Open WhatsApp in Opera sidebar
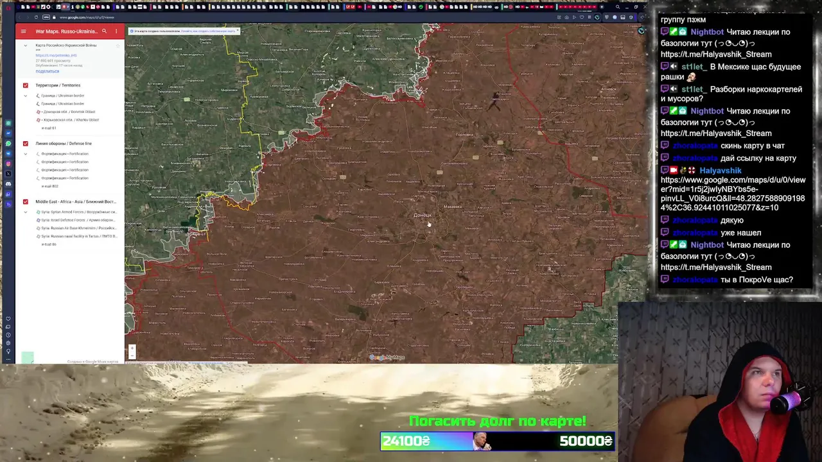 point(8,143)
